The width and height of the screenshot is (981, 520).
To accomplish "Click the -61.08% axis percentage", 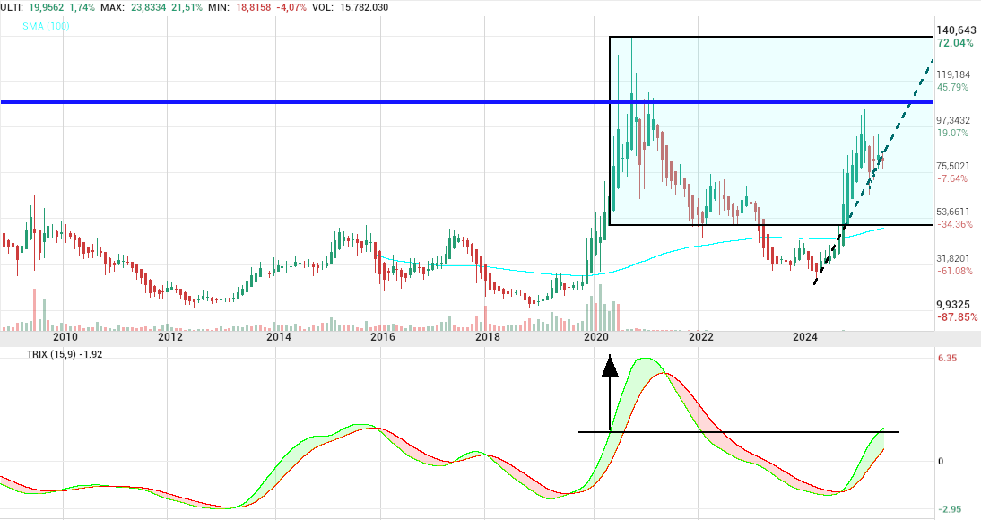I will pos(954,271).
